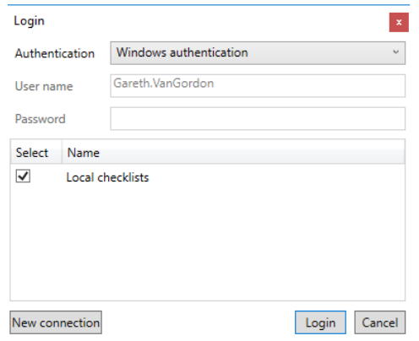Select the Local checklists row text
Image resolution: width=419 pixels, height=341 pixels.
click(x=107, y=177)
